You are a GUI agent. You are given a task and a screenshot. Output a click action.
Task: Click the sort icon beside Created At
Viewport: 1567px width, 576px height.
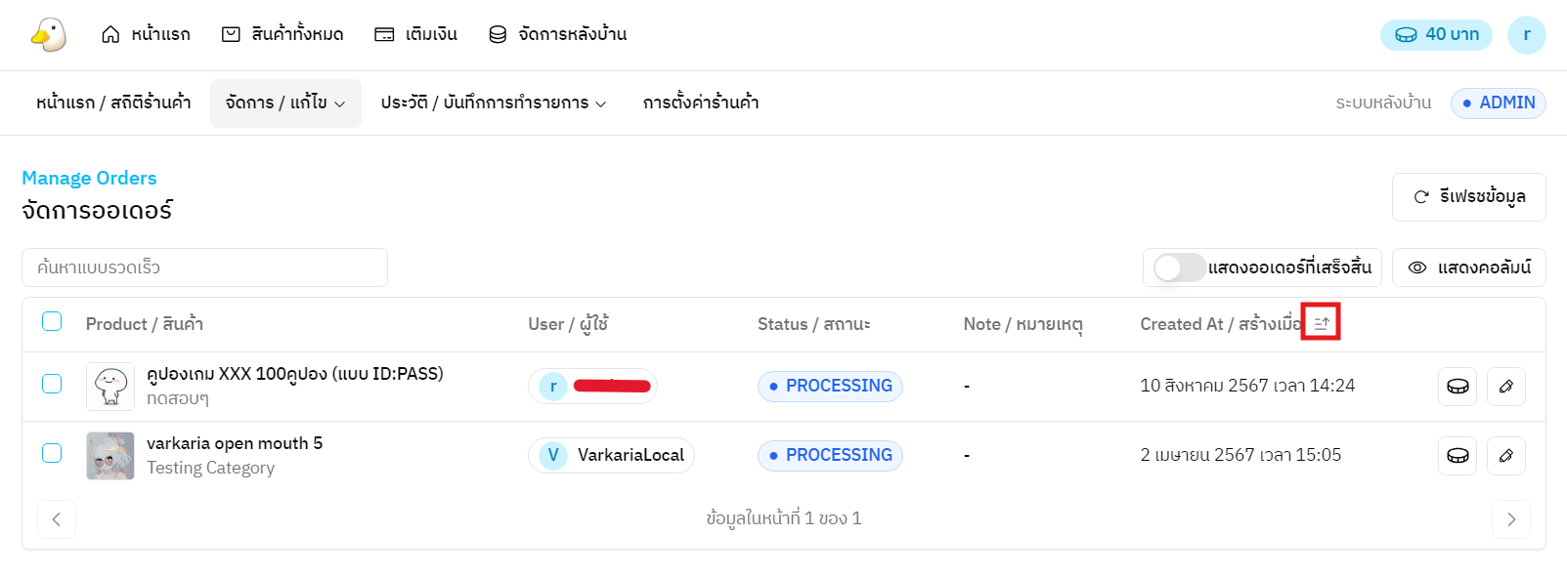(1321, 323)
